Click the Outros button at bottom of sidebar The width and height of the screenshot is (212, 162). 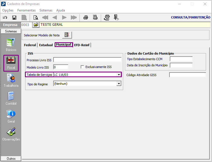click(11, 158)
